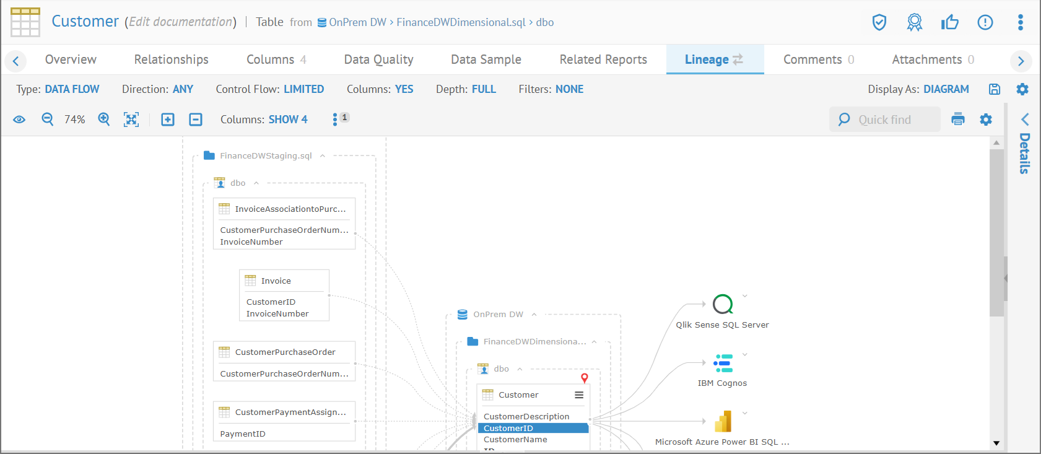Click the certification shield icon
The height and width of the screenshot is (454, 1041).
pyautogui.click(x=879, y=23)
